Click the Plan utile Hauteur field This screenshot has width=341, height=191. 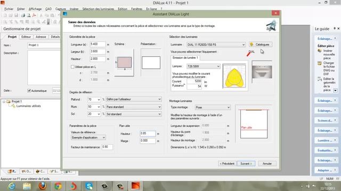click(148, 133)
